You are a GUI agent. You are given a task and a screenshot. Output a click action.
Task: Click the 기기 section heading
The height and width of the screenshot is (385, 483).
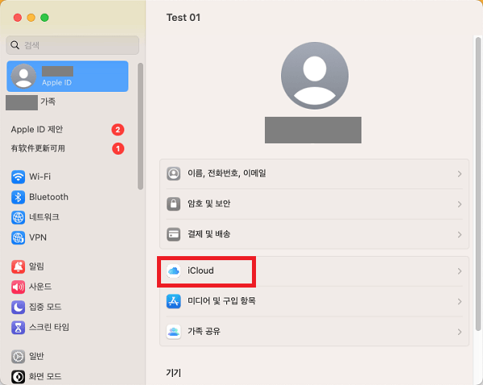(173, 373)
